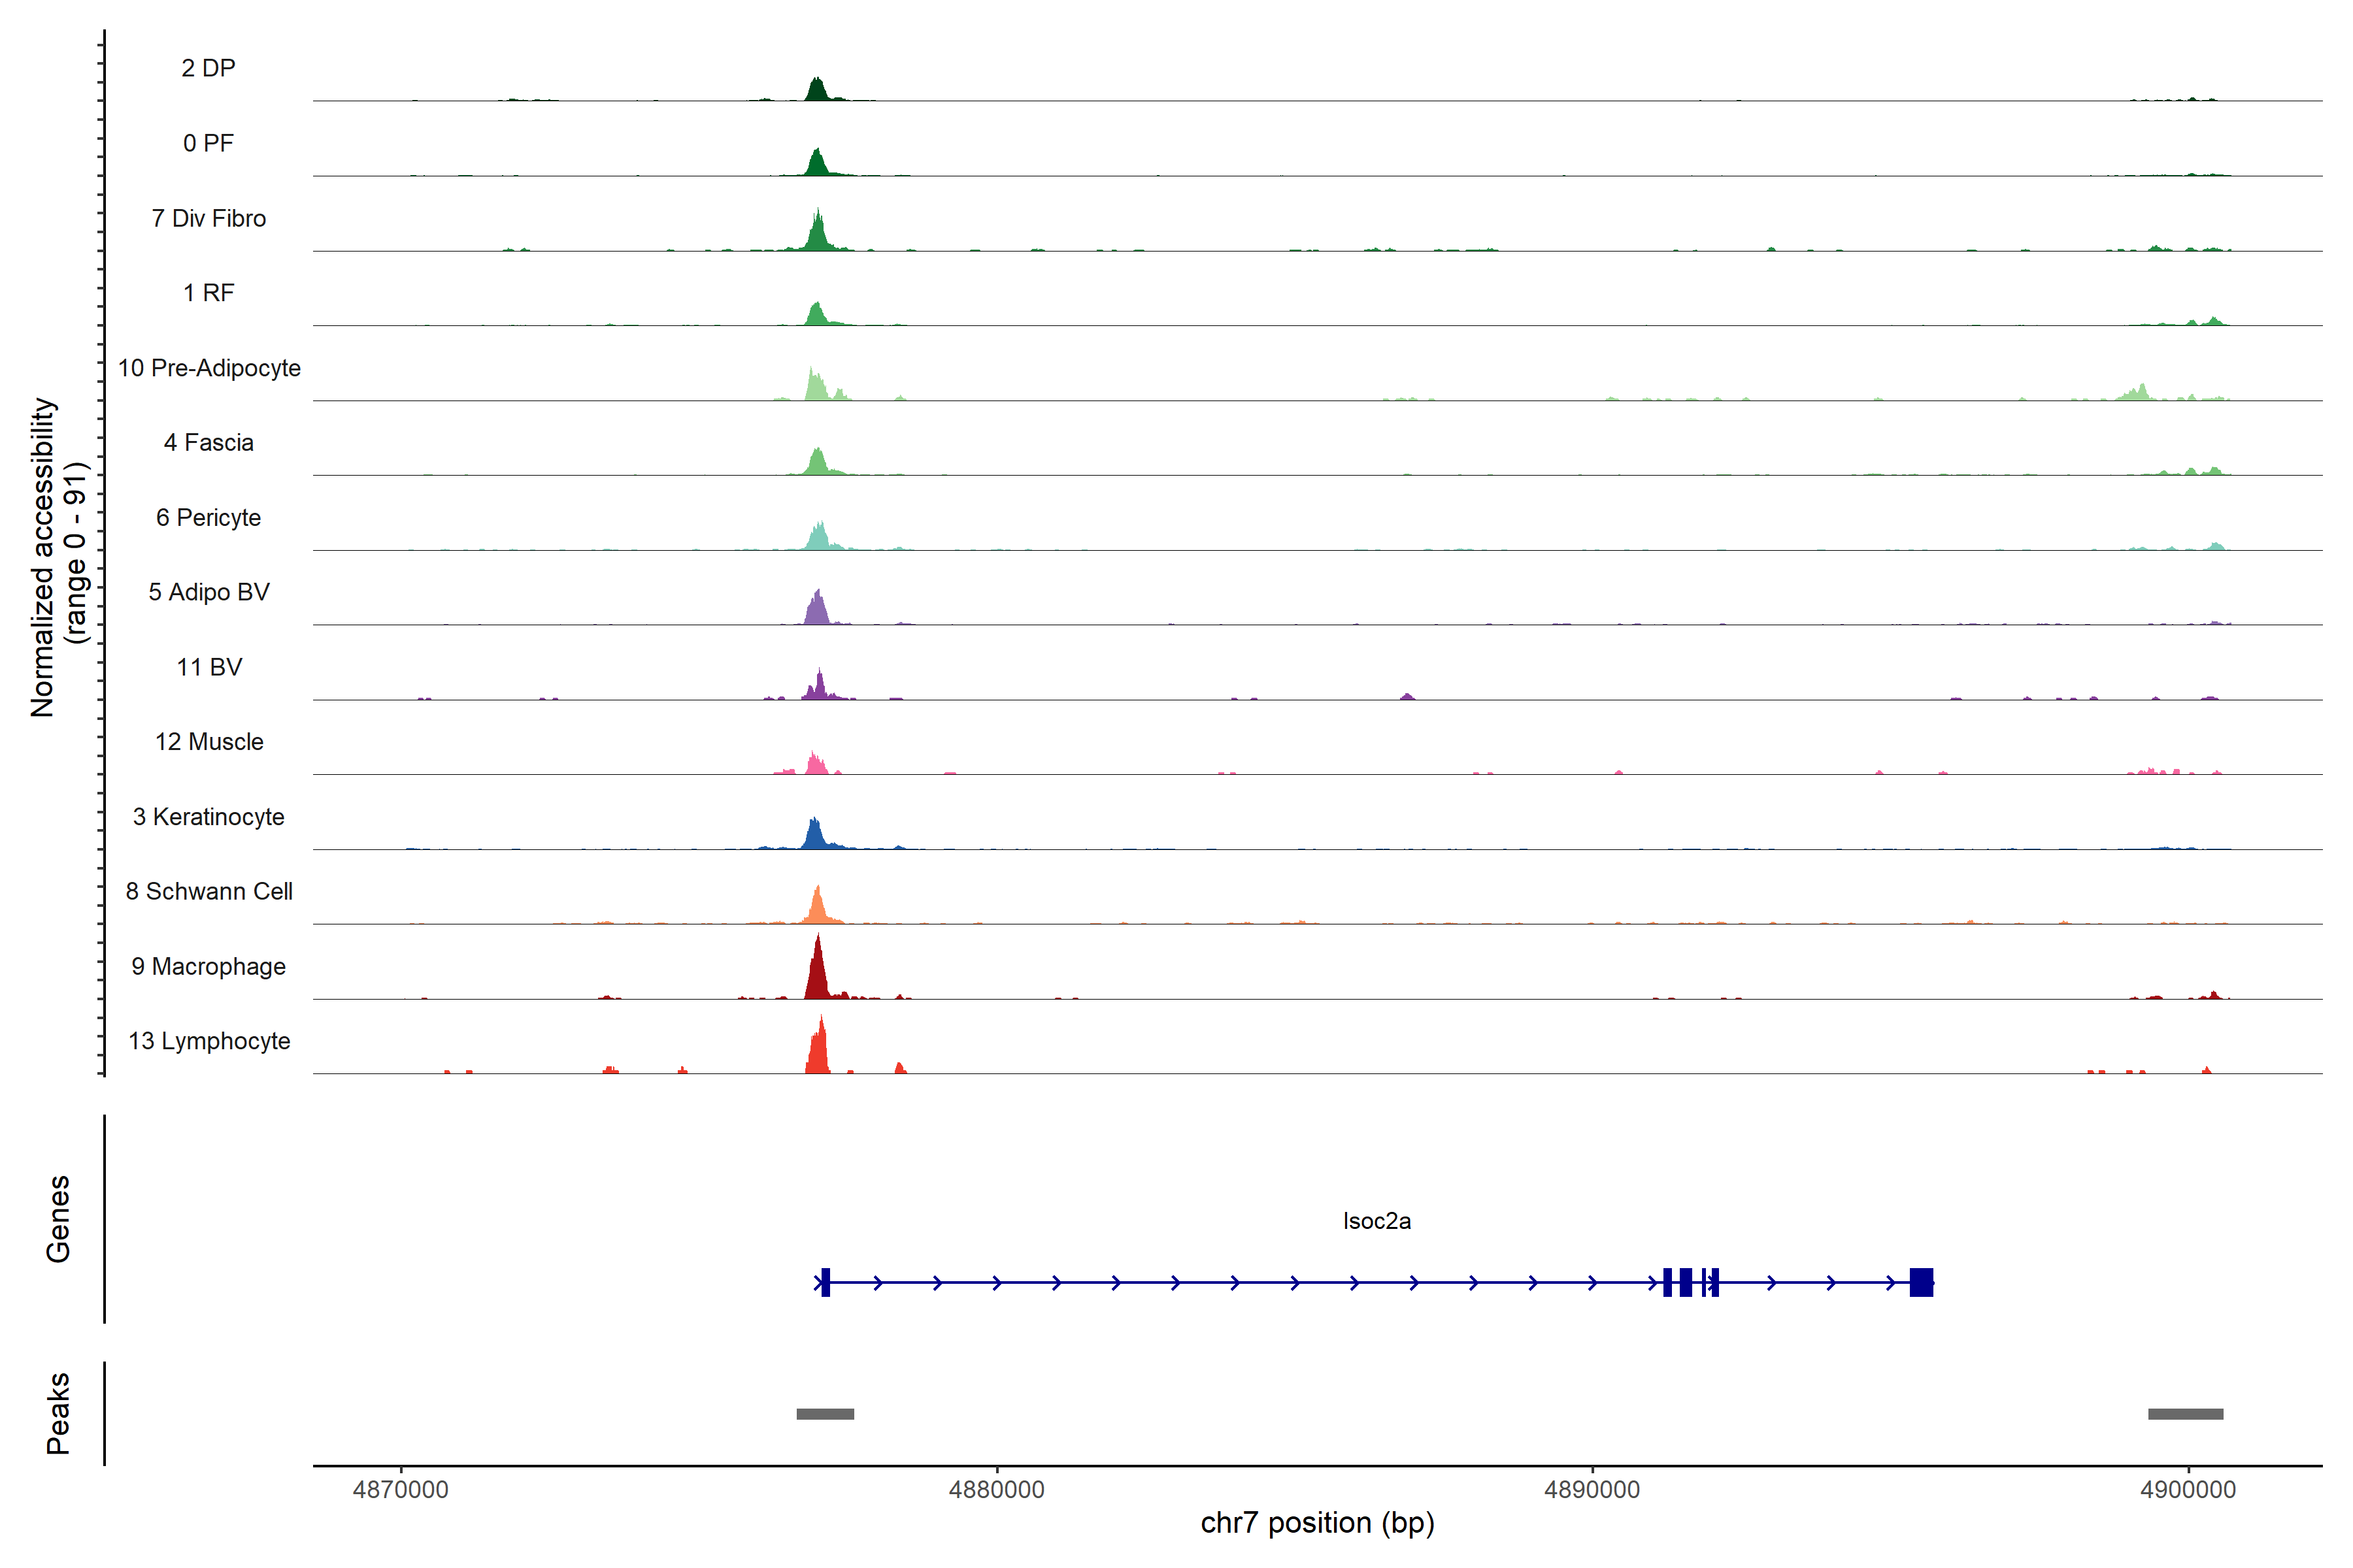Click the Isoc2a first exon block
Screen dimensions: 2353x1568
(826, 1282)
